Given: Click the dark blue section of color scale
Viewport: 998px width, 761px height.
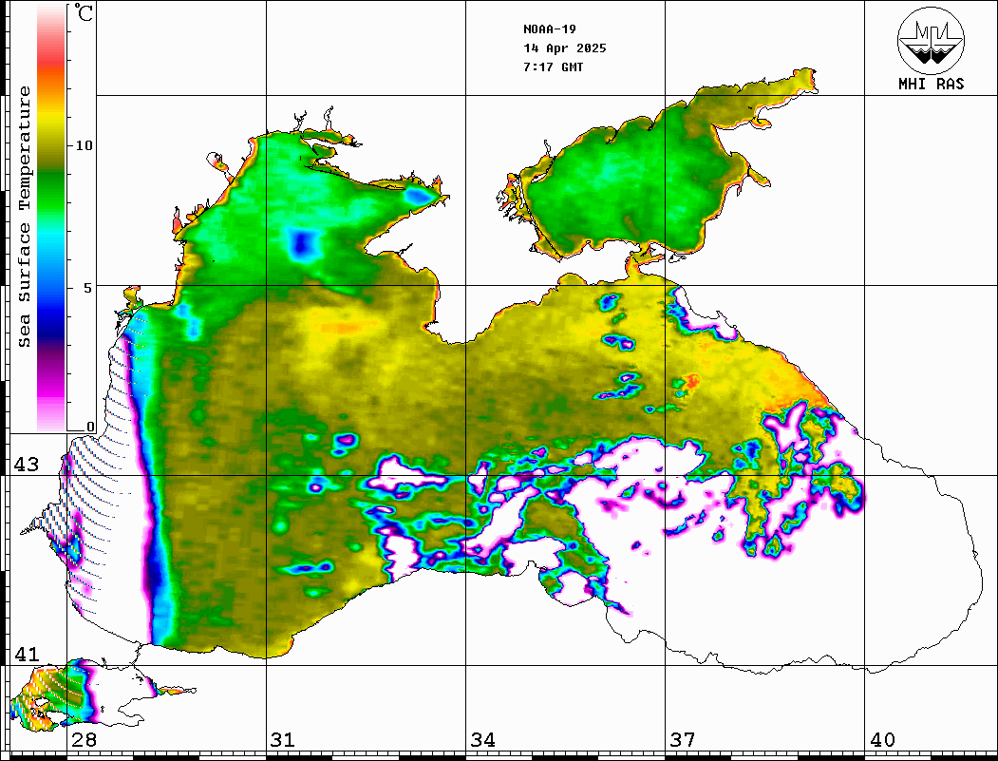Looking at the screenshot, I should click(51, 325).
